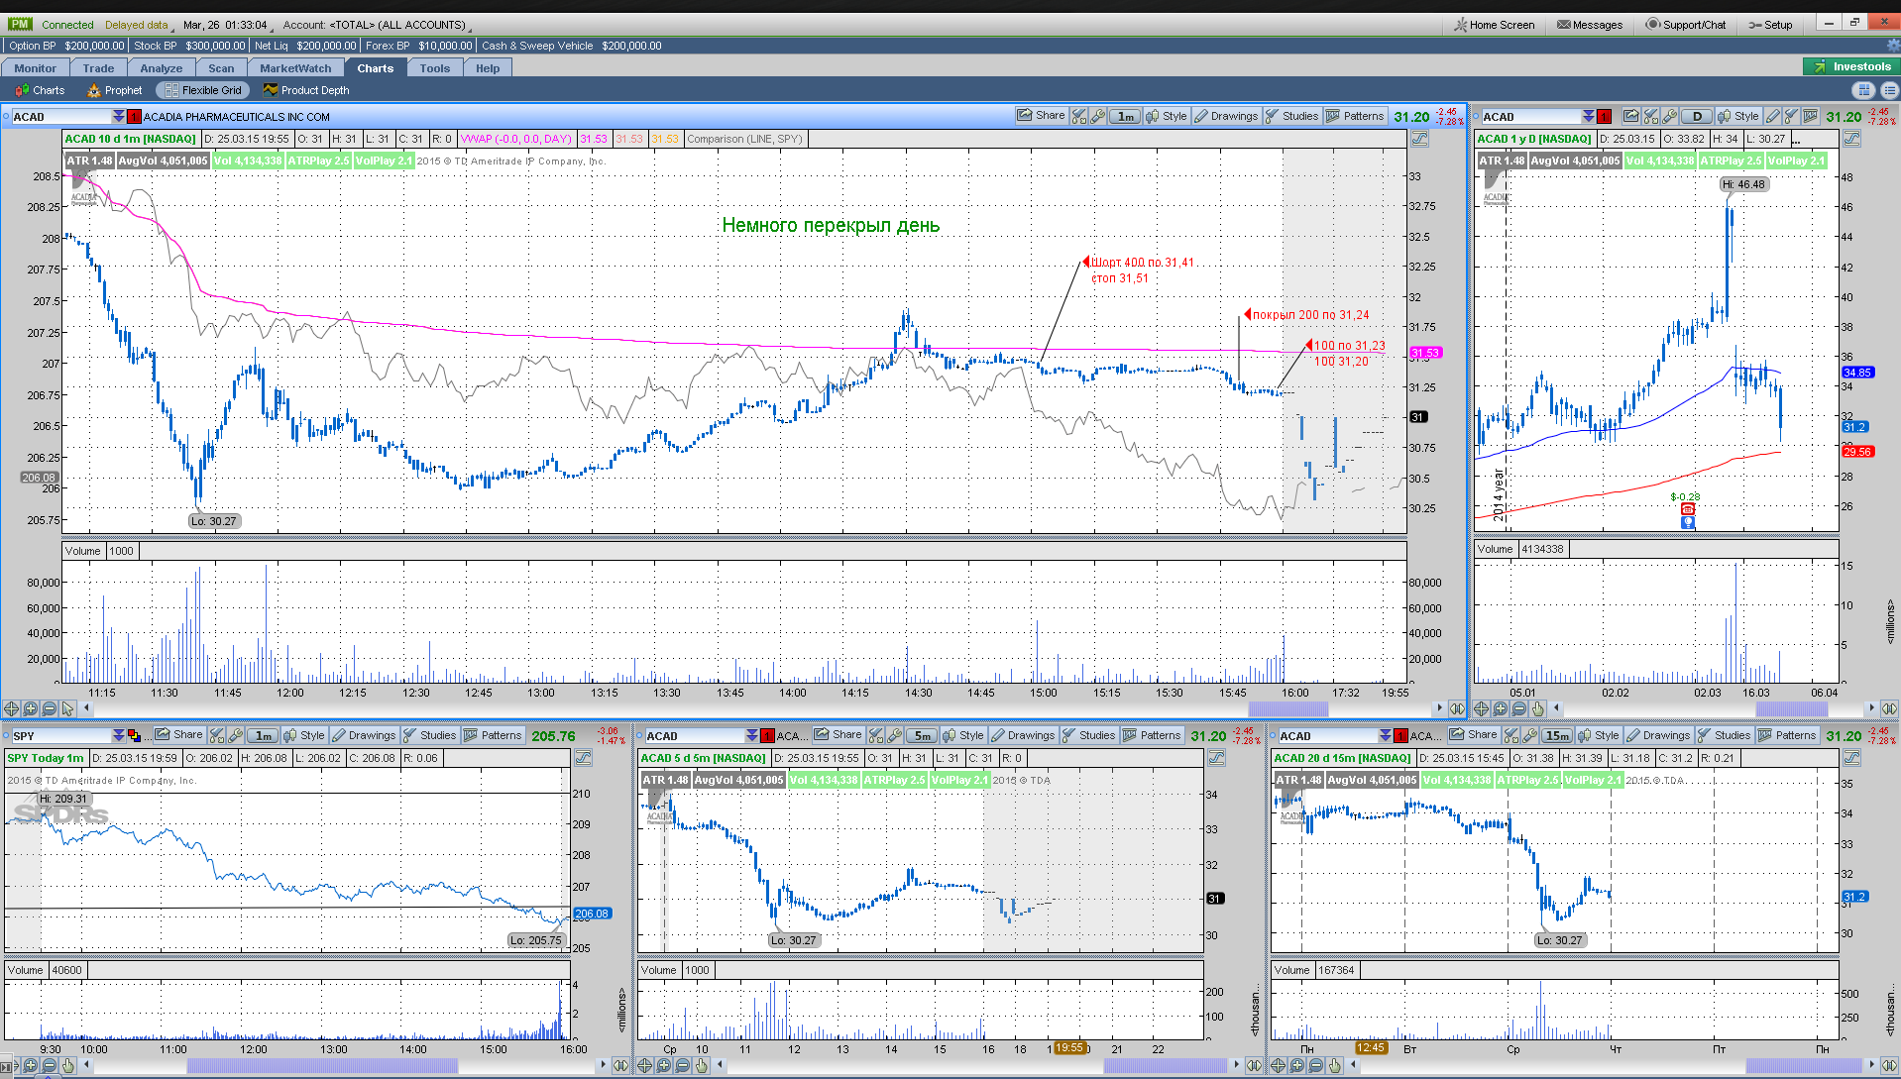
Task: Open Messages from the top bar
Action: coord(1589,25)
